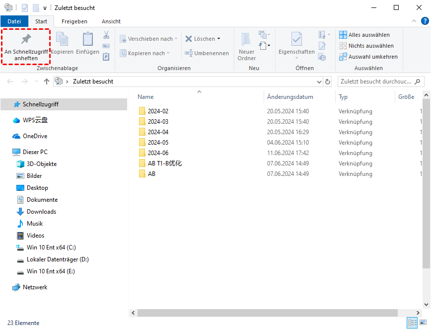The height and width of the screenshot is (329, 431).
Task: Collapse the ribbon with the chevron
Action: (x=414, y=21)
